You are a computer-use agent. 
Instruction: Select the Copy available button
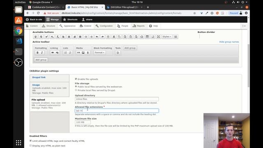pyautogui.click(x=119, y=37)
